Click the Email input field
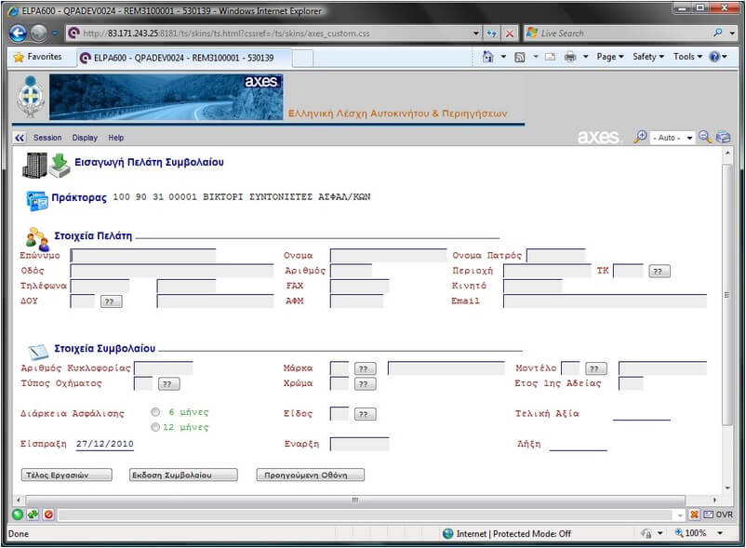The width and height of the screenshot is (746, 548). [x=605, y=301]
